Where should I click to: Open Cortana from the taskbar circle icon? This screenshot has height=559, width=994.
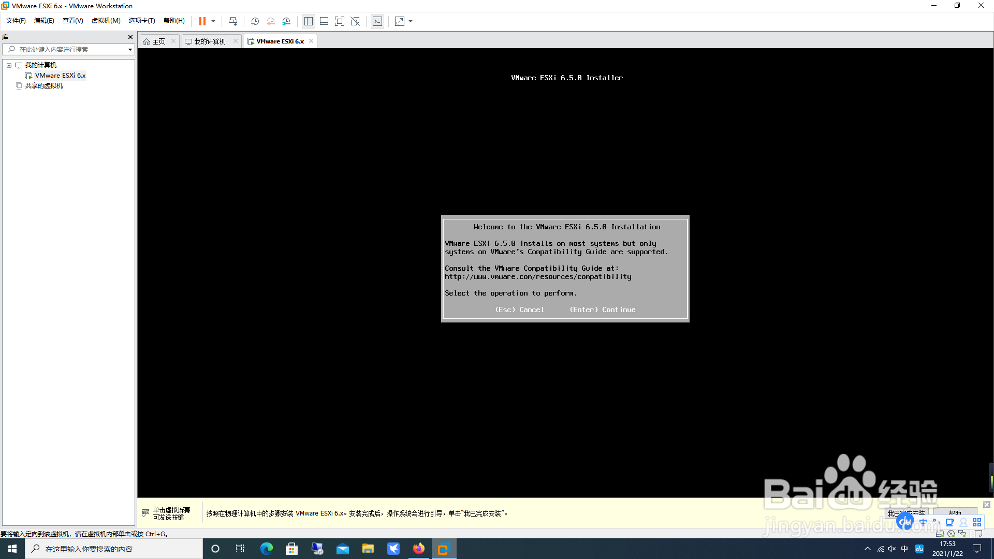pos(215,549)
